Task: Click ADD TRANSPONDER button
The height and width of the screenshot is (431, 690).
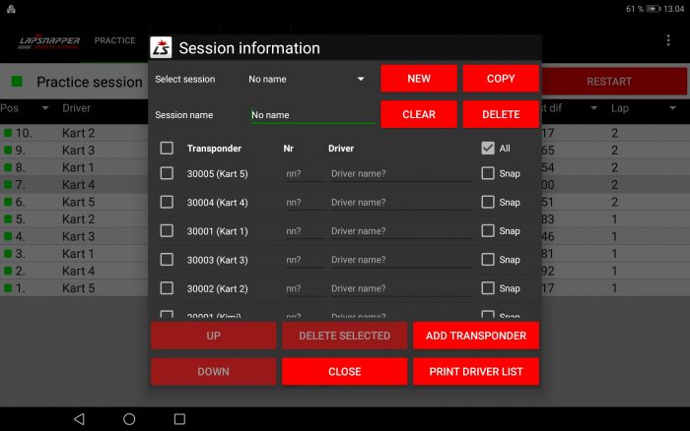Action: click(x=476, y=336)
